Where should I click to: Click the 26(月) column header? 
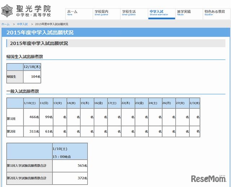click(x=169, y=103)
